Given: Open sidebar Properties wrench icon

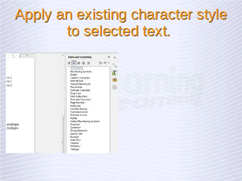Looking at the screenshot, I should (115, 65).
